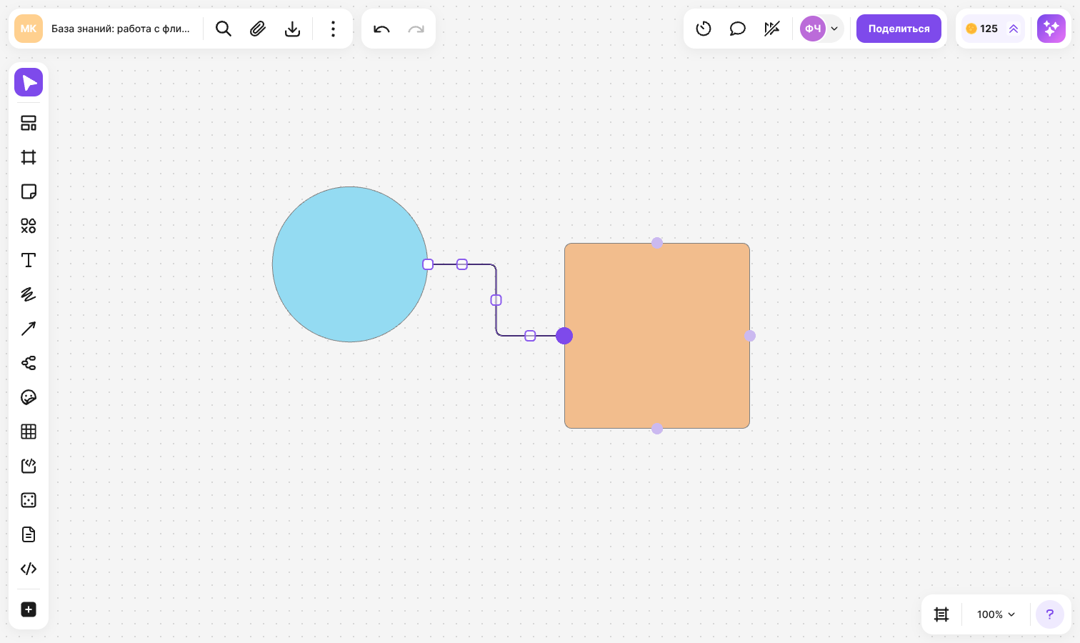The width and height of the screenshot is (1080, 643).
Task: Select the blue circle shape
Action: [350, 264]
